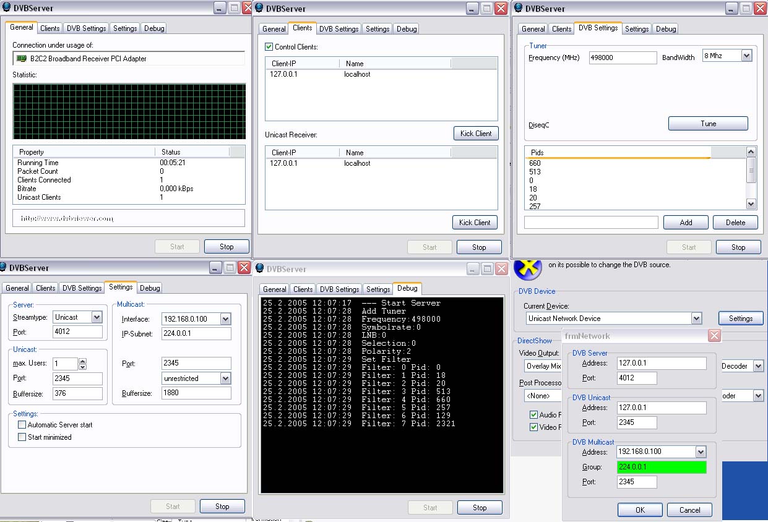Click the empty Pid entry field beside Add
Viewport: 768px width, 522px height.
click(591, 223)
